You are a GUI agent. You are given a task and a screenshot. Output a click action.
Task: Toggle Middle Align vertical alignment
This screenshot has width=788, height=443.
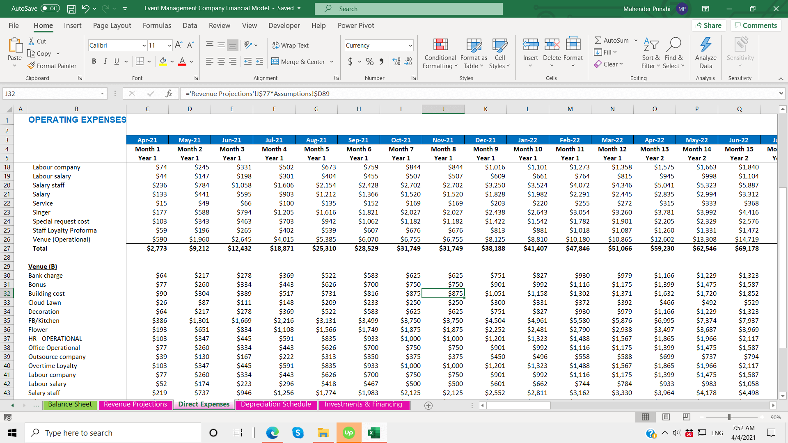pyautogui.click(x=221, y=45)
